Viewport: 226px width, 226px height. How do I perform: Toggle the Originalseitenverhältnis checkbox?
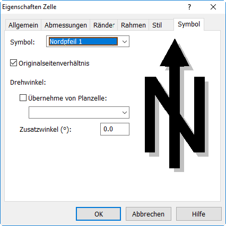(x=13, y=63)
